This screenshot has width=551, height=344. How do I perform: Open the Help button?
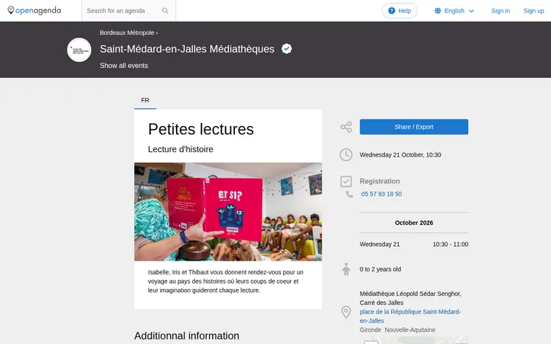pyautogui.click(x=399, y=11)
